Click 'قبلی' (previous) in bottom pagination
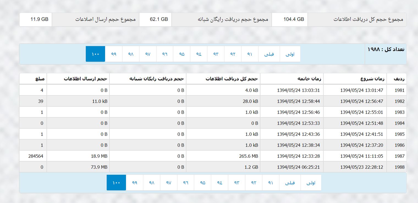418x203 pixels. pos(290,183)
